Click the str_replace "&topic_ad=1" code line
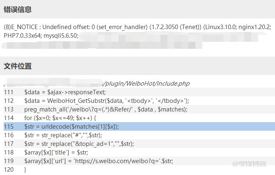The height and width of the screenshot is (175, 275). pos(79,143)
